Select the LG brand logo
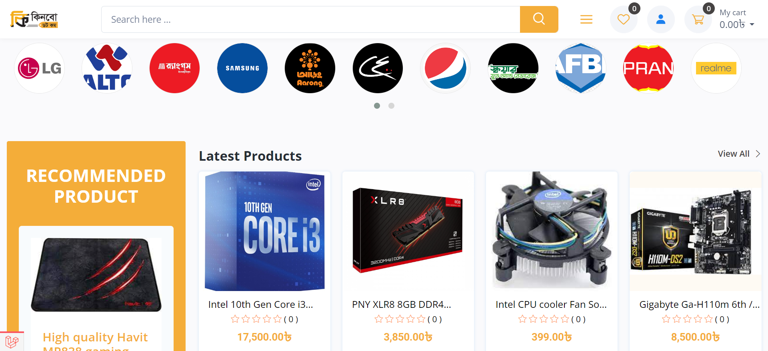Image resolution: width=768 pixels, height=351 pixels. (x=39, y=68)
